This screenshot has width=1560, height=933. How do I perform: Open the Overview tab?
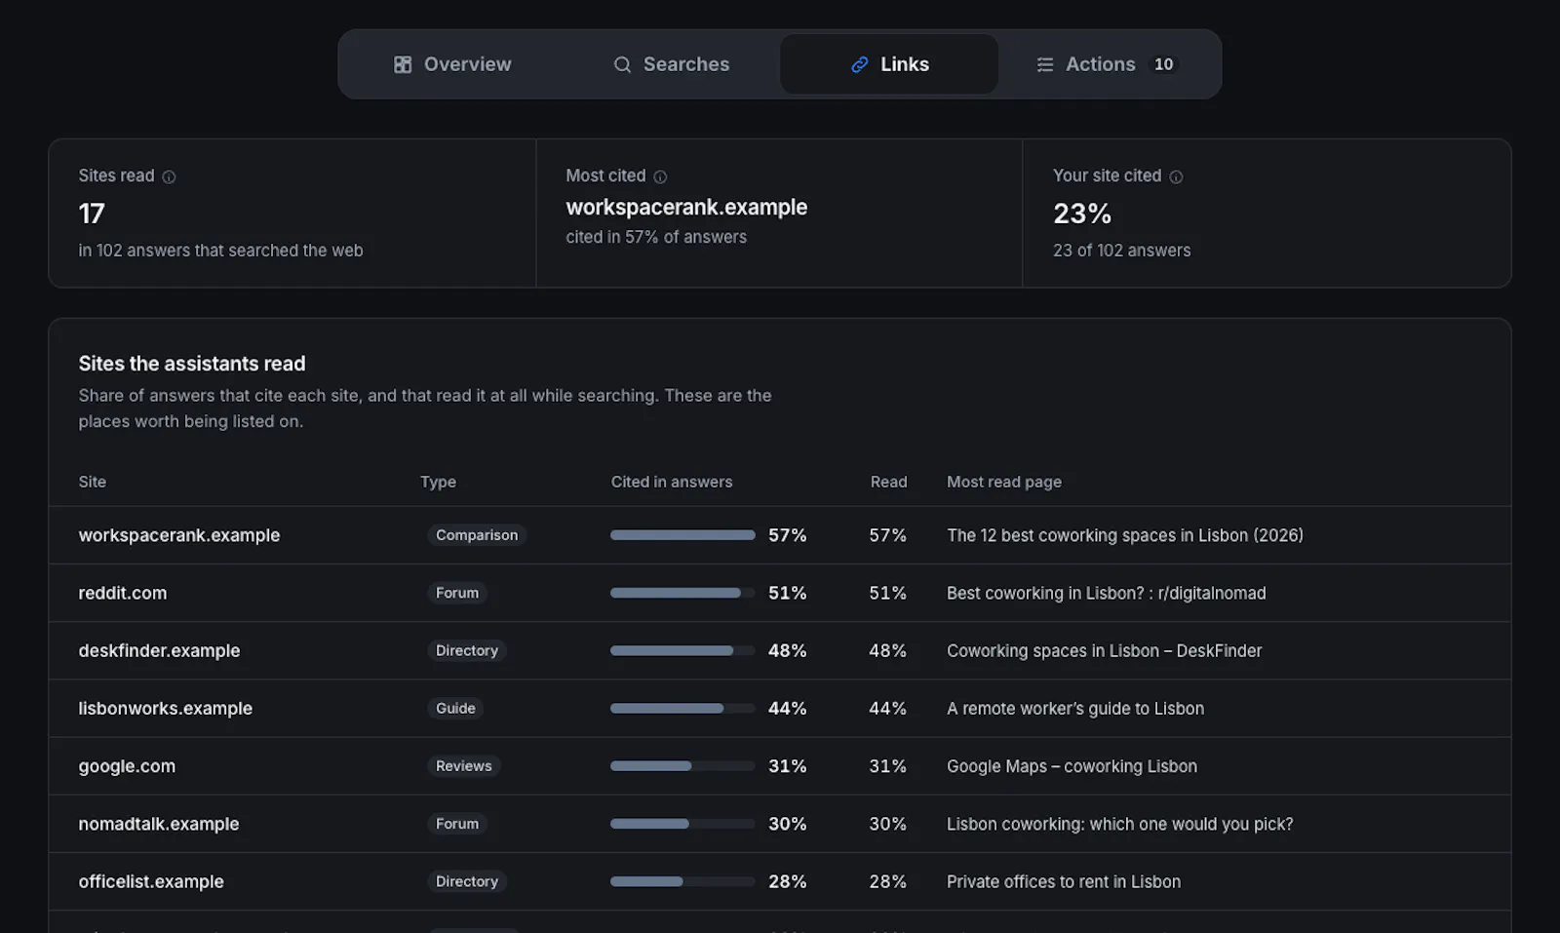452,64
